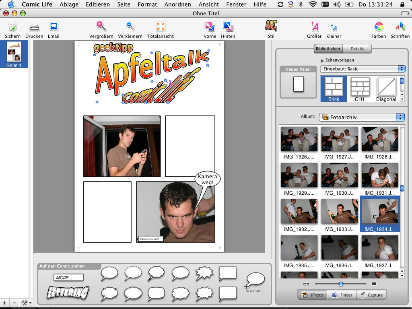This screenshot has height=309, width=412.
Task: Click the Kamera weg! speech balloon
Action: click(208, 179)
